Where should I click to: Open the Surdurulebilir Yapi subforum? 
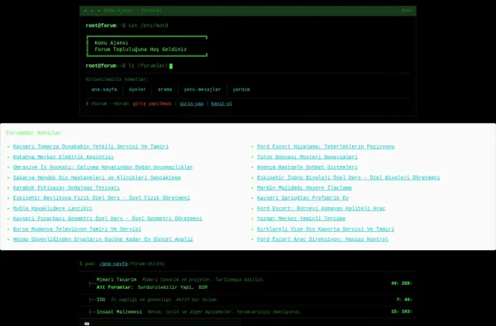tap(165, 287)
